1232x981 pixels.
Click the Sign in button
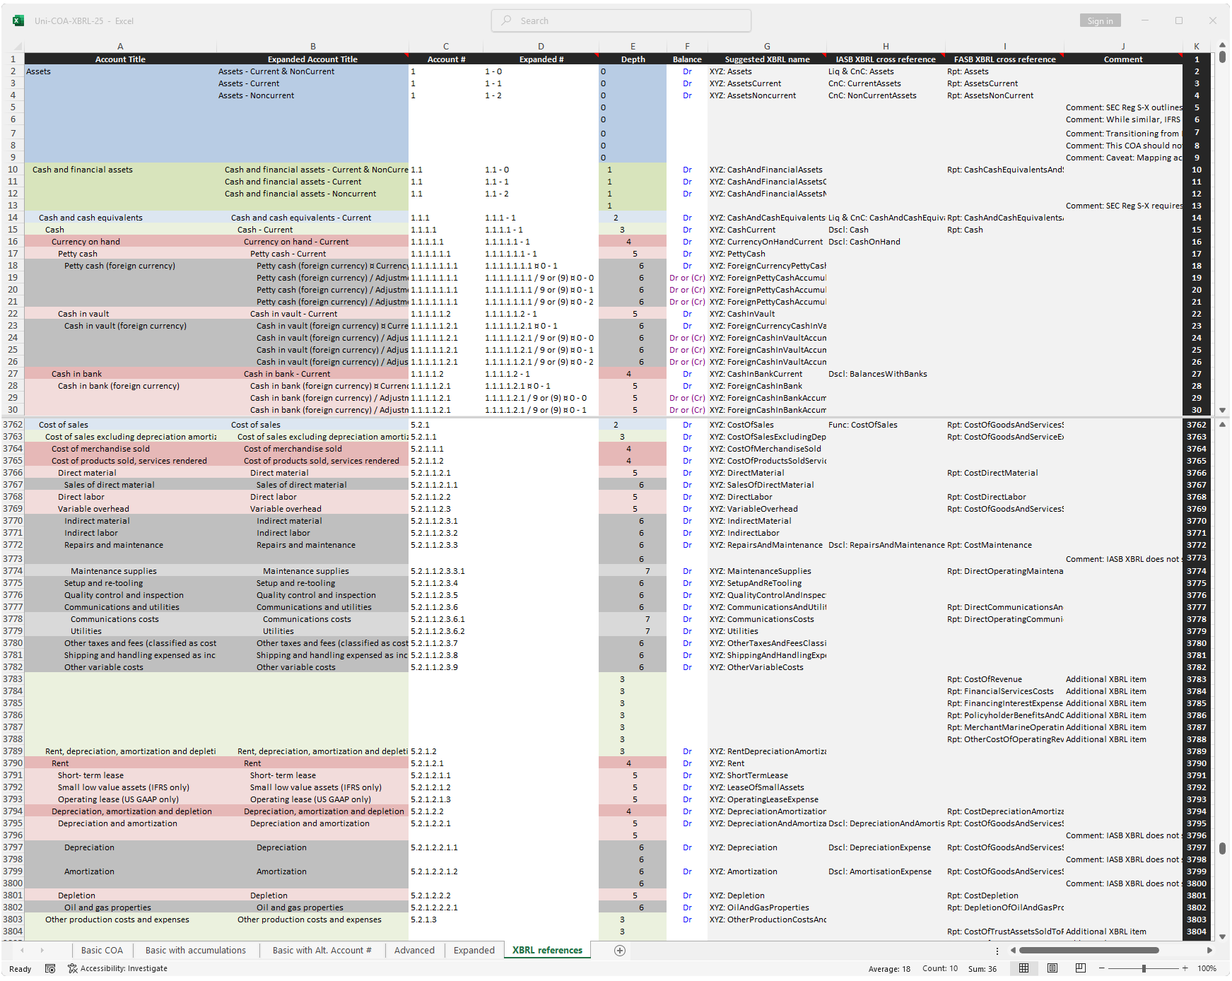pos(1100,20)
